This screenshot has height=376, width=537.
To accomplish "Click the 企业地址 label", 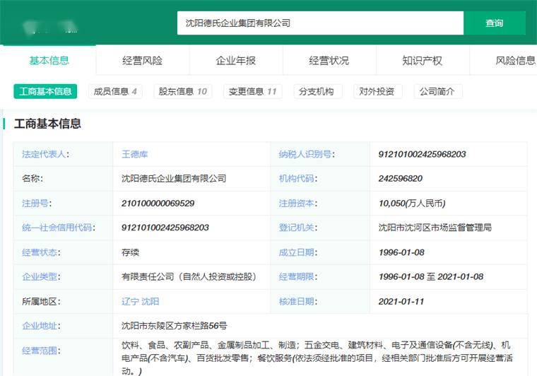I will point(42,326).
